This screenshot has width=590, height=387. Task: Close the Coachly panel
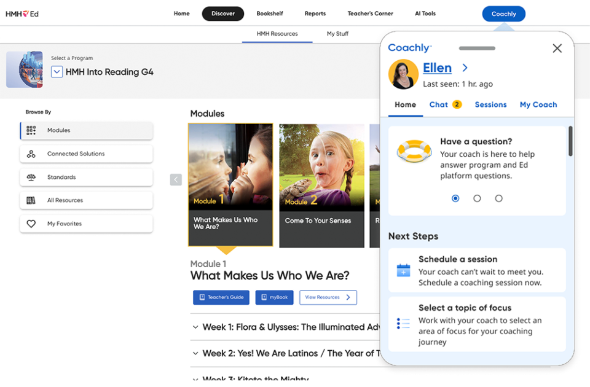pos(557,48)
